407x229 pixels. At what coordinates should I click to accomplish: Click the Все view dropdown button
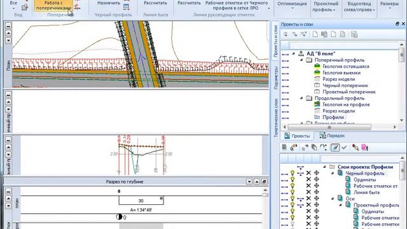point(13,5)
